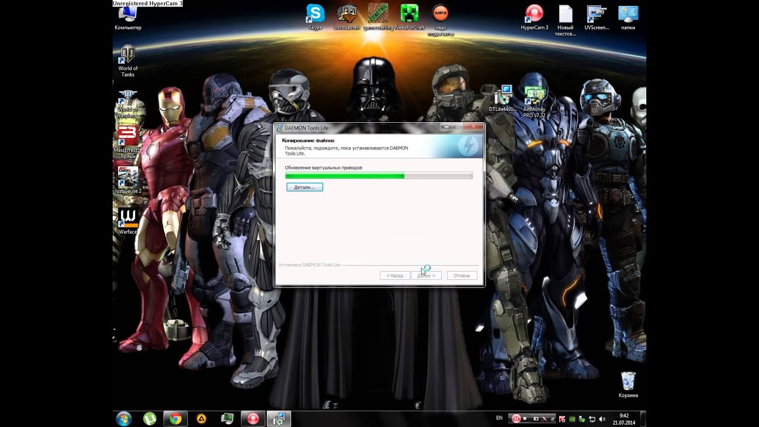
Task: Select the gamecrafting desktop icon
Action: pyautogui.click(x=378, y=17)
